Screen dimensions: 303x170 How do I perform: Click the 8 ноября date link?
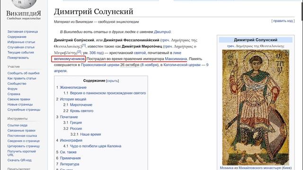click(149, 65)
